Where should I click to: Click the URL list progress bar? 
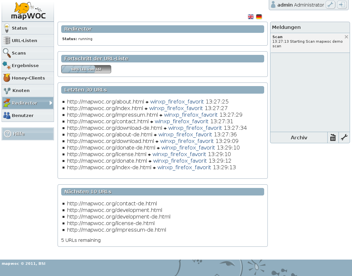(x=86, y=69)
